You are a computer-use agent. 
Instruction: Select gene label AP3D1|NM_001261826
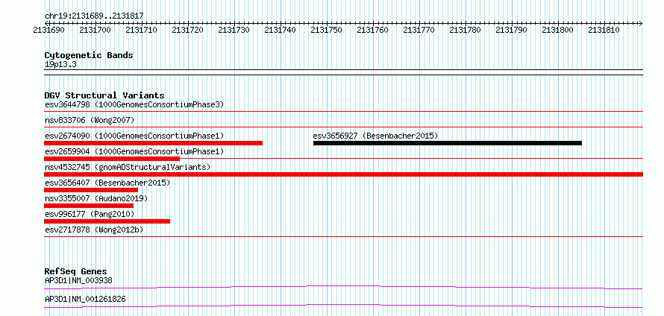pyautogui.click(x=85, y=299)
